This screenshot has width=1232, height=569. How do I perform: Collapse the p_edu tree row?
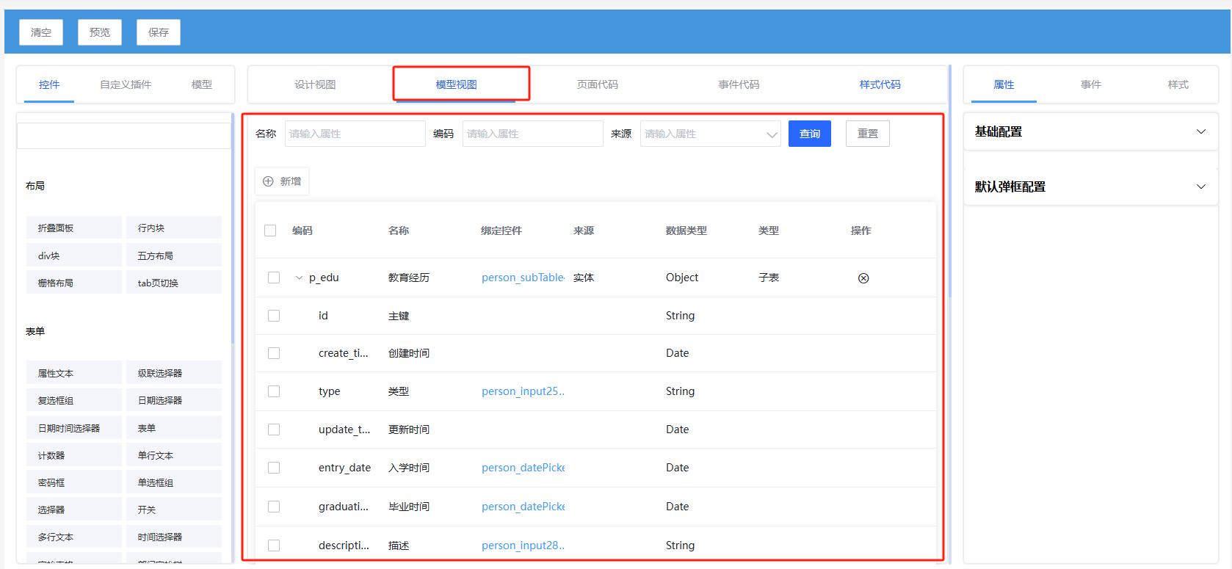(299, 278)
